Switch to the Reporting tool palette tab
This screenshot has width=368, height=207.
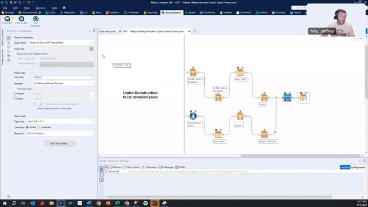pyautogui.click(x=150, y=13)
